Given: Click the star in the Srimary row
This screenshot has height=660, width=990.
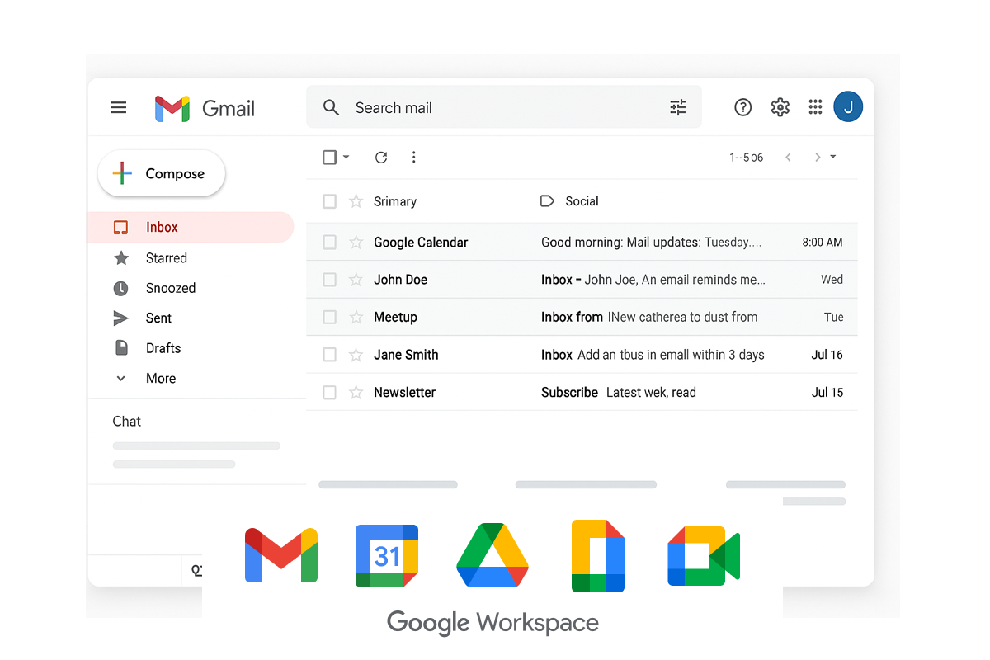Looking at the screenshot, I should pos(356,201).
